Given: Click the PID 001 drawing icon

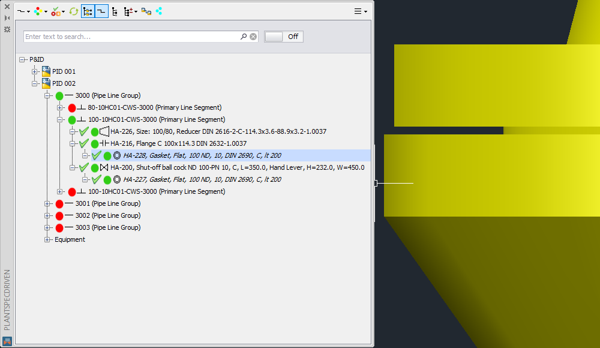Looking at the screenshot, I should [x=46, y=71].
